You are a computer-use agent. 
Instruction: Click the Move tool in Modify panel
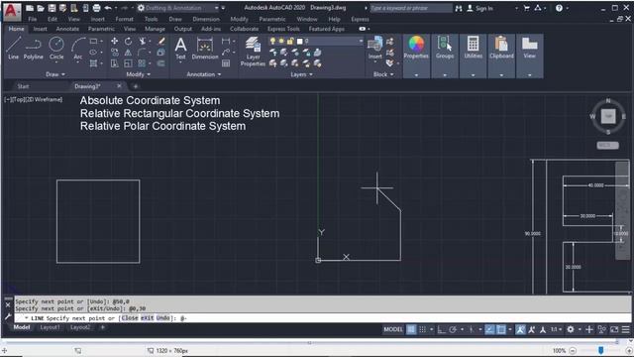click(x=115, y=41)
